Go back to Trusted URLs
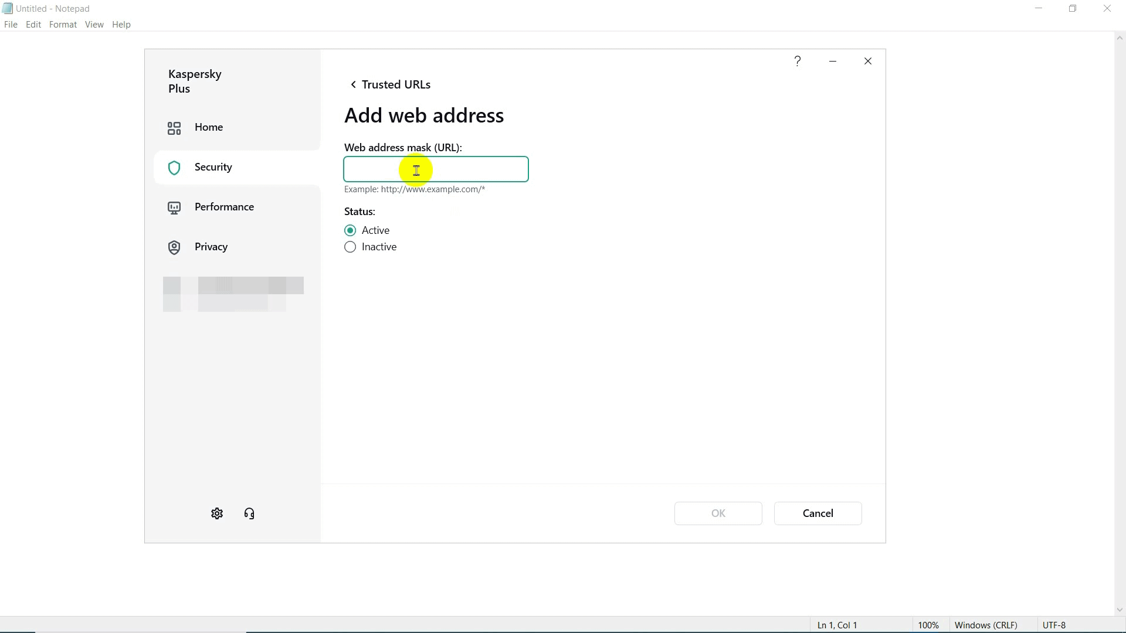 390,85
